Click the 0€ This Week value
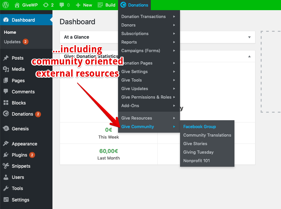Screen dimensions: 281x209 [109, 130]
